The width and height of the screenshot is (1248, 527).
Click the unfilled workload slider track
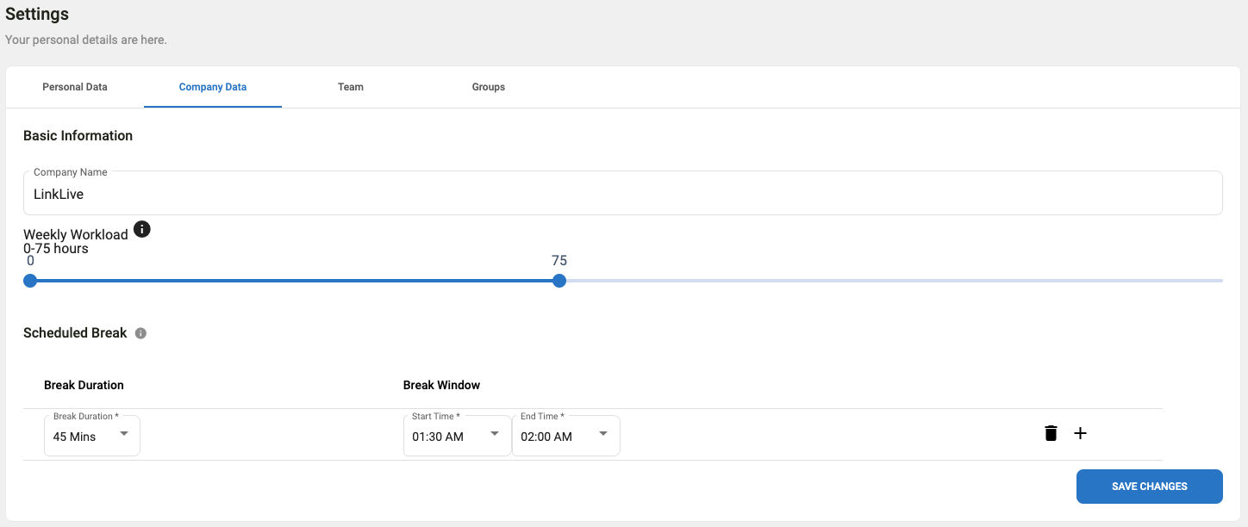(888, 281)
